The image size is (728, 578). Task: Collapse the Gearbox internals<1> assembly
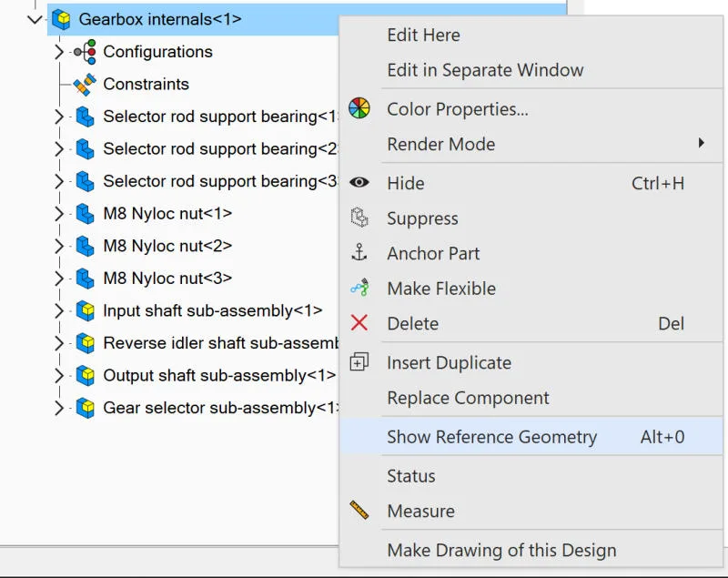(35, 19)
